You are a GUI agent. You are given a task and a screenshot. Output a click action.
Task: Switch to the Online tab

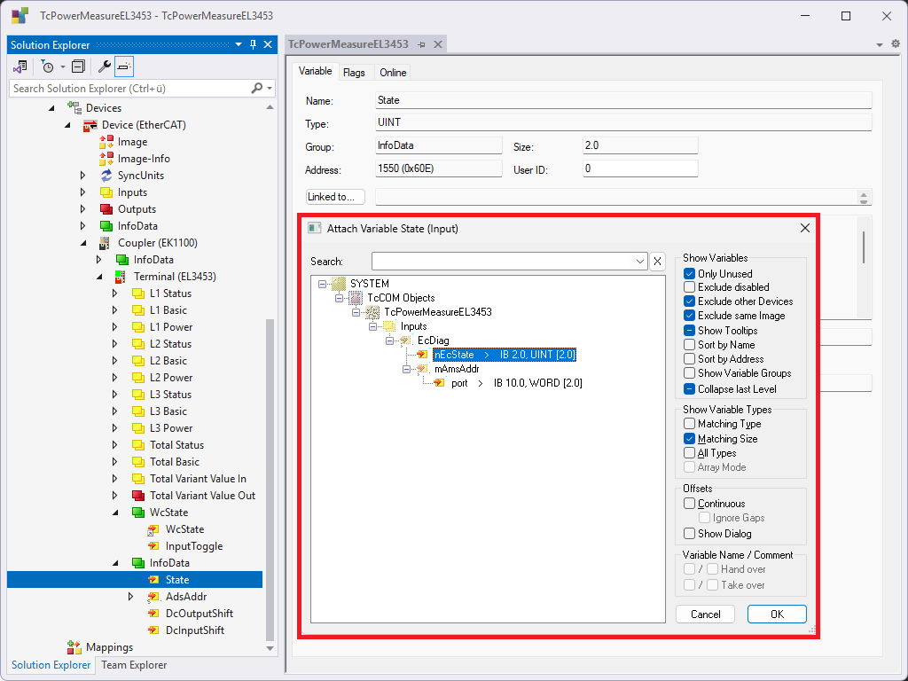[x=393, y=73]
